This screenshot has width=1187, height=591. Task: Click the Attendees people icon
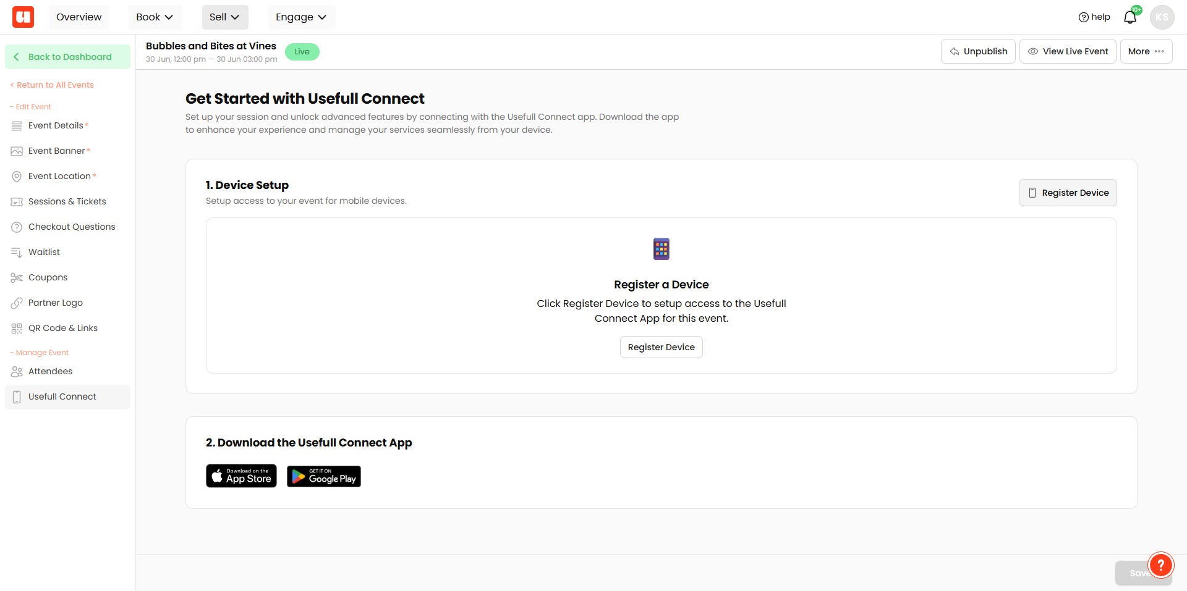tap(17, 372)
